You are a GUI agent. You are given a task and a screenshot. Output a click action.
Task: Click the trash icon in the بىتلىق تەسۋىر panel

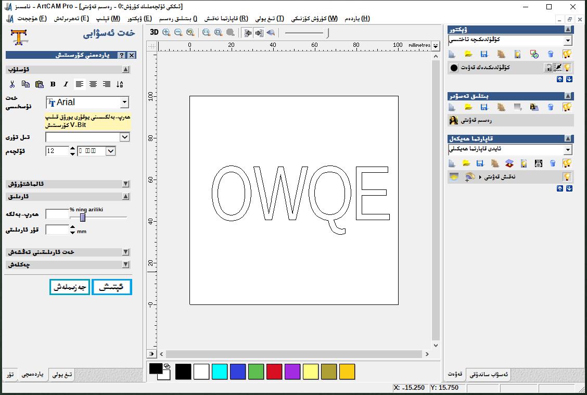551,107
